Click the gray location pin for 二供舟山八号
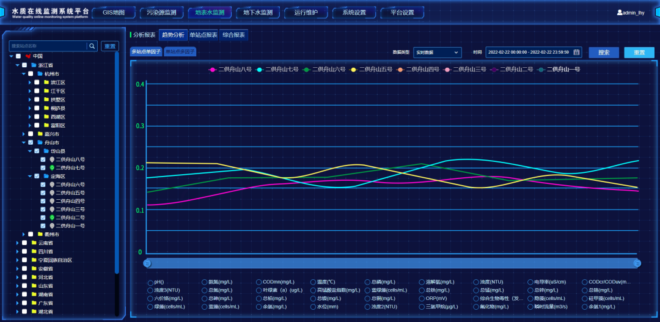Image resolution: width=660 pixels, height=322 pixels. 52,159
